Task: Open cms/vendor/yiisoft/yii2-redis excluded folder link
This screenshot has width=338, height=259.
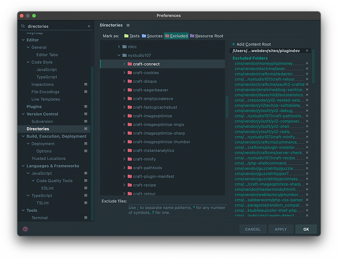Action: [x=262, y=132]
